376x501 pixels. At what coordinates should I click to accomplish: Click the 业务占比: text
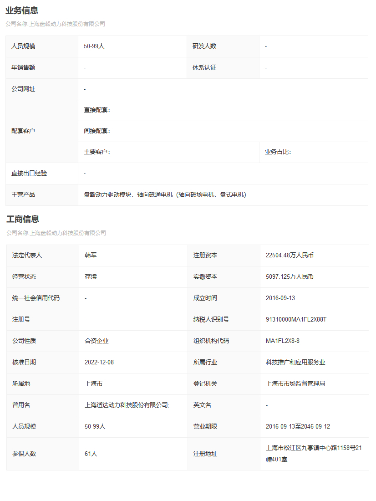[278, 152]
